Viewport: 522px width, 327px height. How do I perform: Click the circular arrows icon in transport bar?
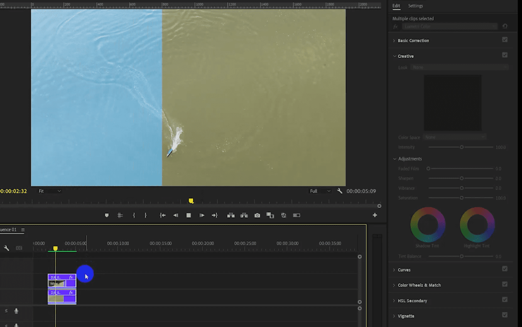click(x=284, y=215)
